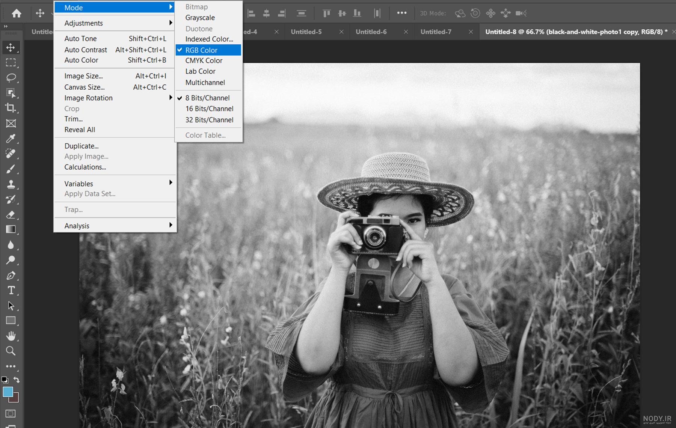Expand the collapsed toolbar double-arrow
Image resolution: width=676 pixels, height=428 pixels.
(6, 26)
